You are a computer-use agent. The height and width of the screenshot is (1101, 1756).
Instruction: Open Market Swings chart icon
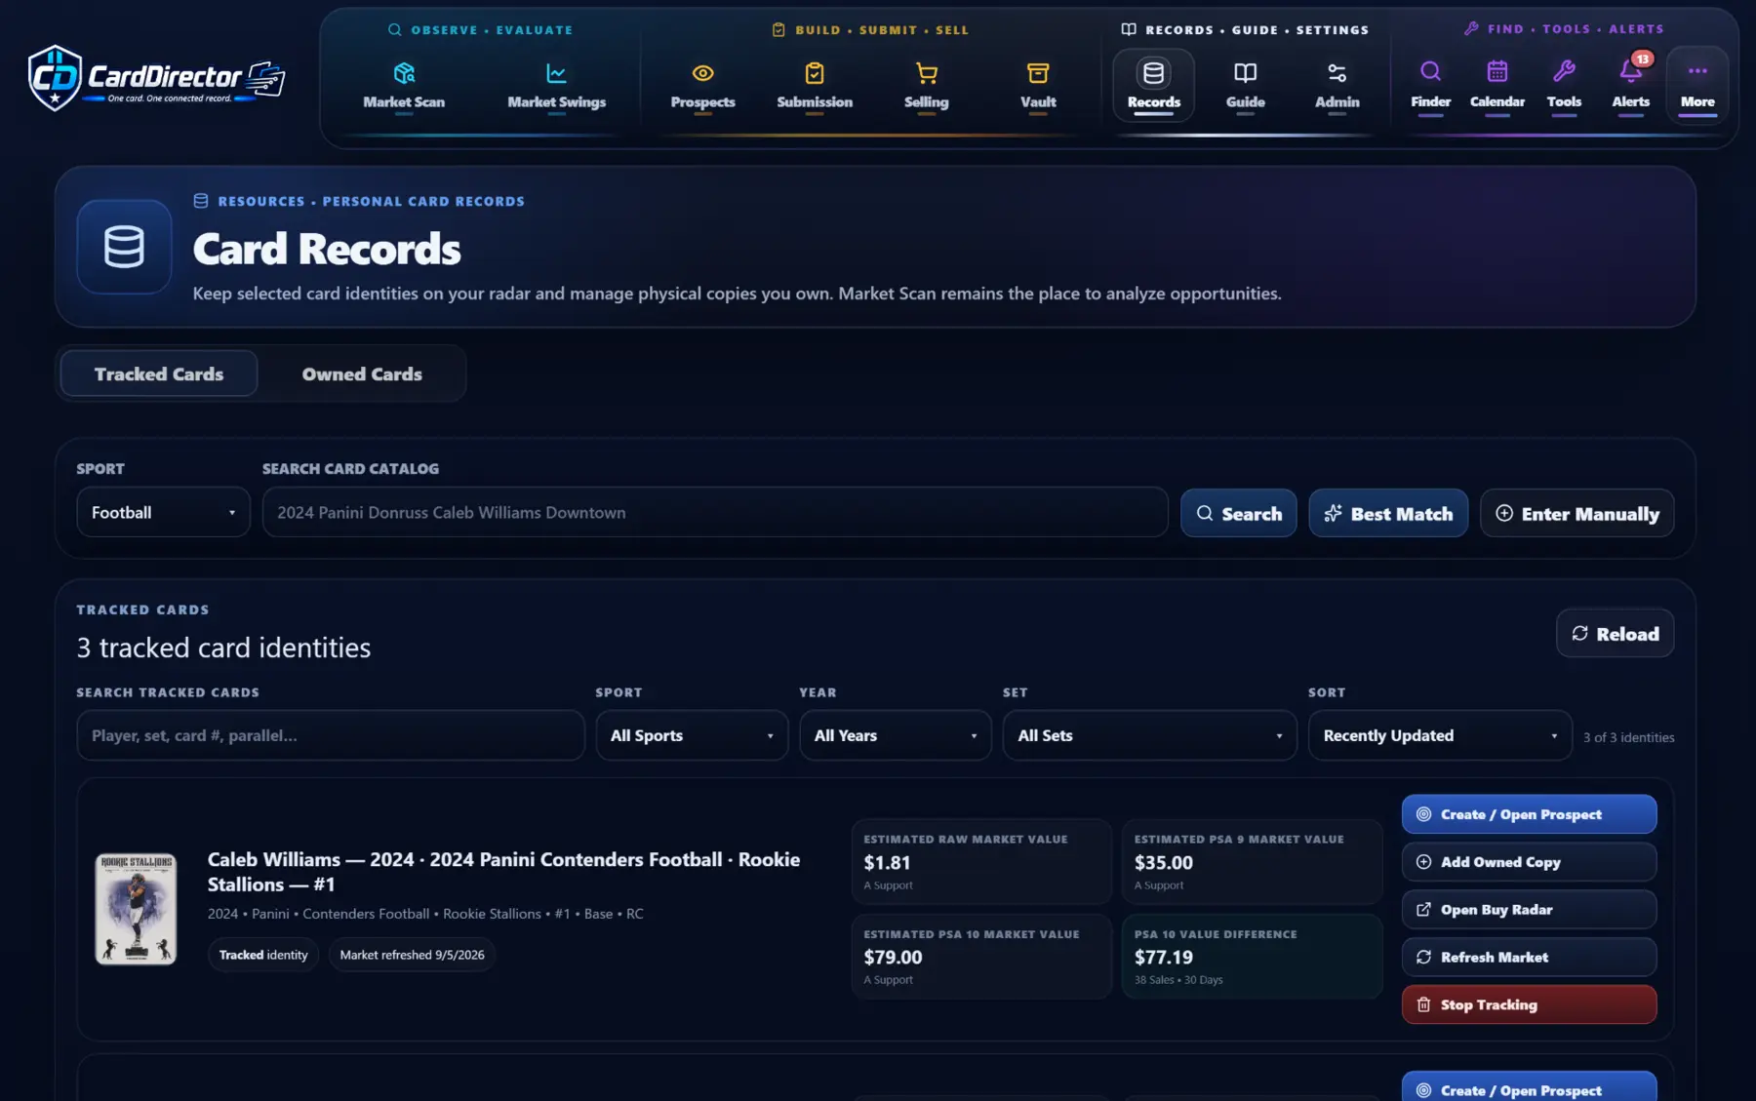556,73
